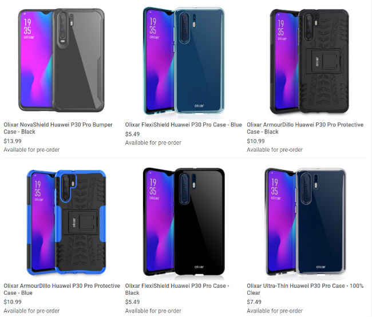Click the Olixar FlexiShield P30 Pro Case - Blue title
Image resolution: width=372 pixels, height=317 pixels.
(x=183, y=125)
